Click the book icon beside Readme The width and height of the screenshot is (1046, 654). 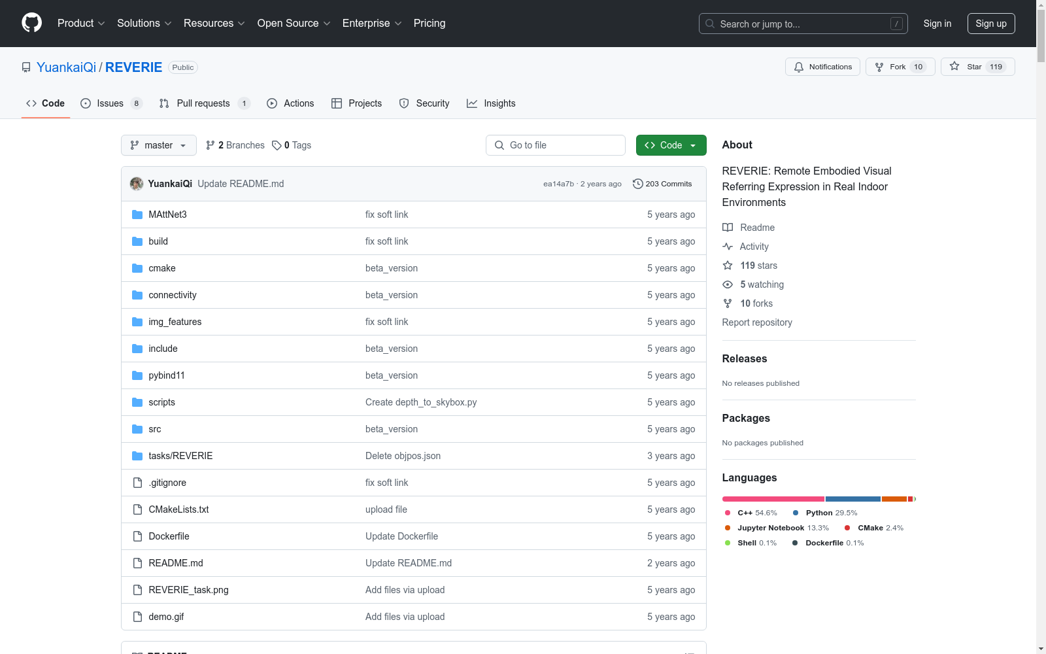coord(728,228)
